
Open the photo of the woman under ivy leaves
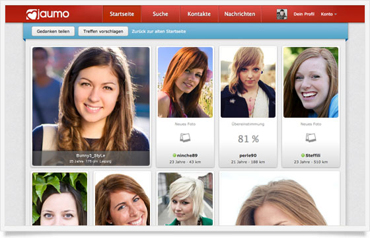coord(59,199)
